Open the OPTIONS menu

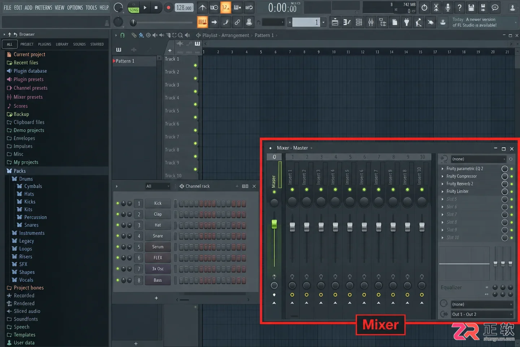pos(75,8)
